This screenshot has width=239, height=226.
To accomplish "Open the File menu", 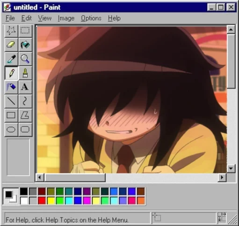I will tap(10, 18).
